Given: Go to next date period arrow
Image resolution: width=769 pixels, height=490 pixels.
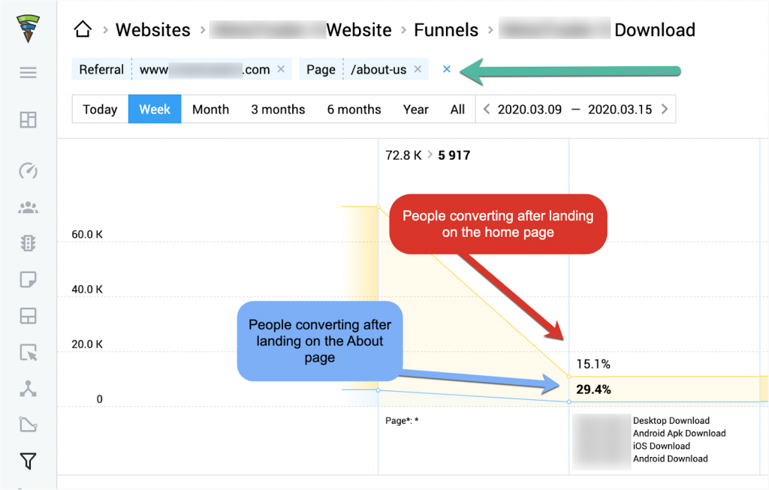Looking at the screenshot, I should (665, 109).
